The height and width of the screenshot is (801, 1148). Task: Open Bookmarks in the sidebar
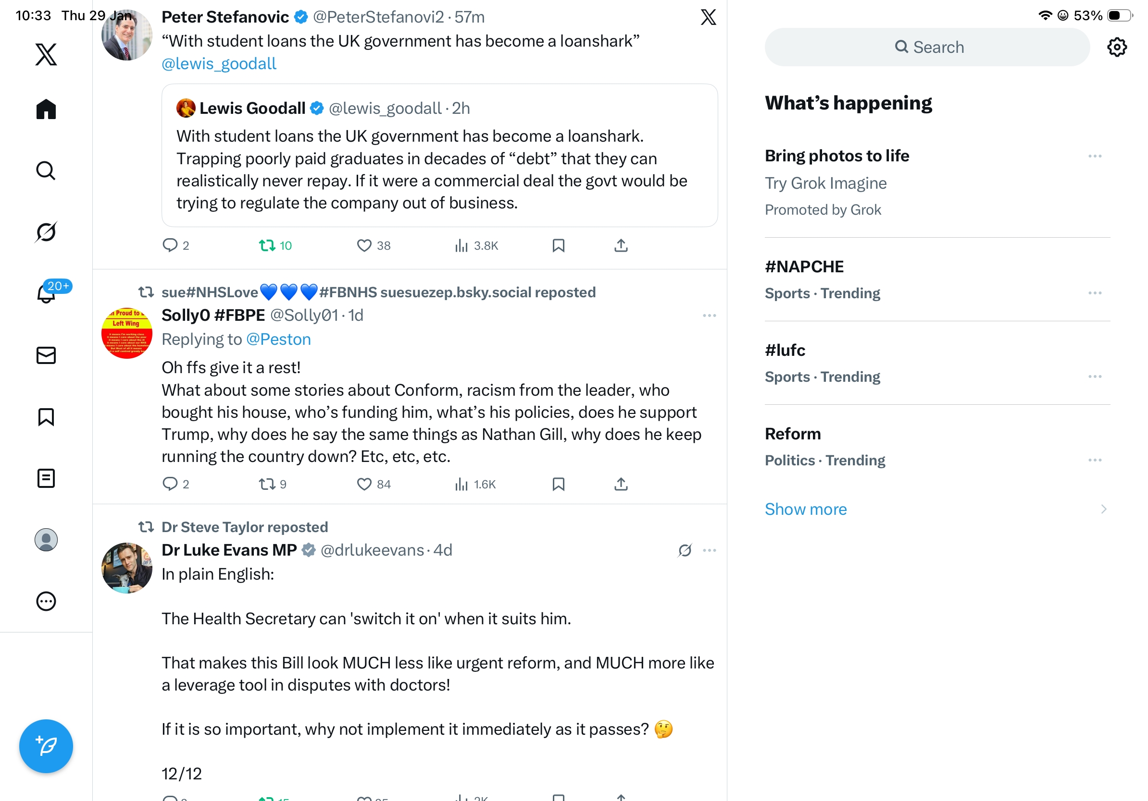coord(46,416)
